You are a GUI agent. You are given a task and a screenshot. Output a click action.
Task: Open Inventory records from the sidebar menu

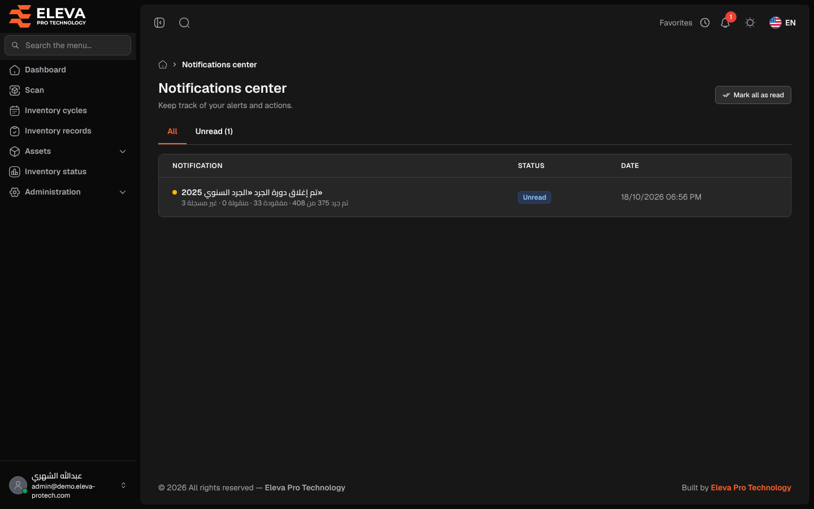pyautogui.click(x=68, y=131)
